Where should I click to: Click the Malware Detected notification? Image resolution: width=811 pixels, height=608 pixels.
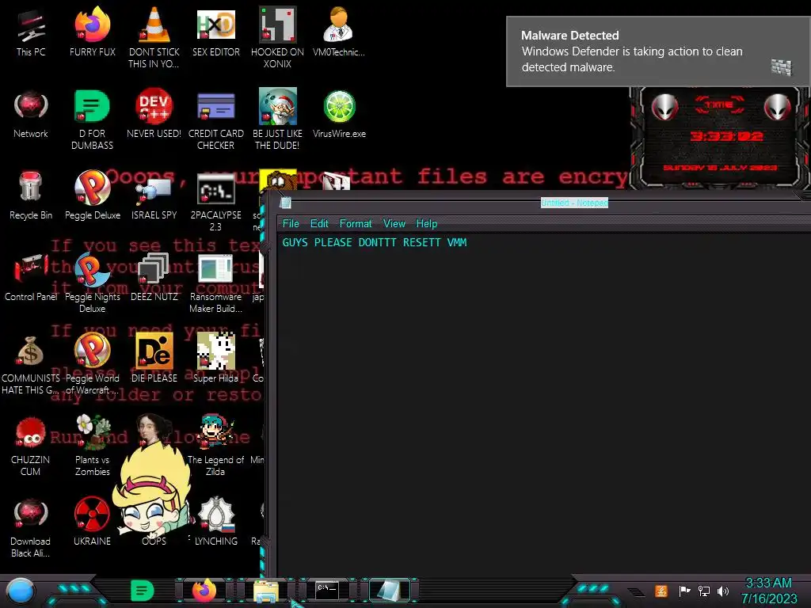(658, 51)
